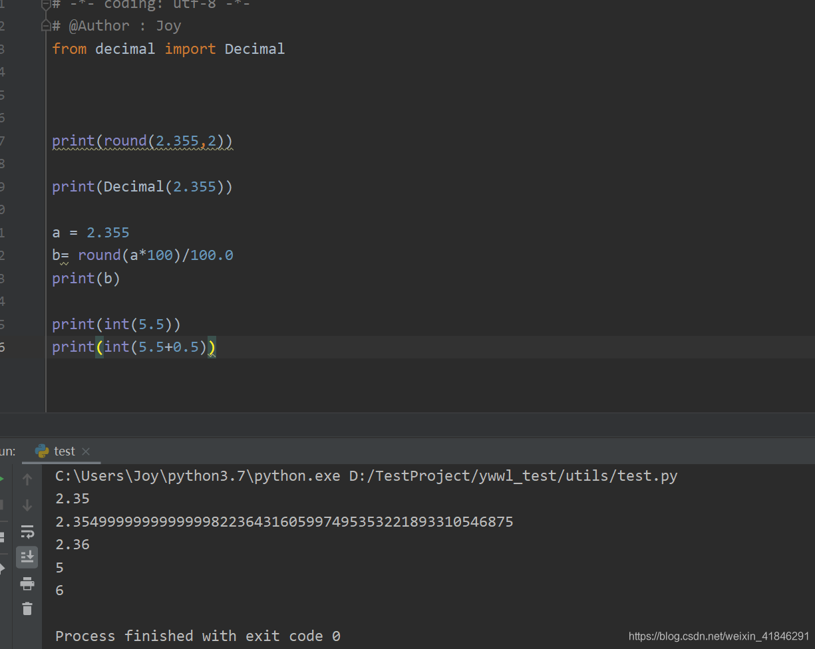Viewport: 815px width, 649px height.
Task: Click the '# @Author : Joy' comment
Action: (117, 26)
